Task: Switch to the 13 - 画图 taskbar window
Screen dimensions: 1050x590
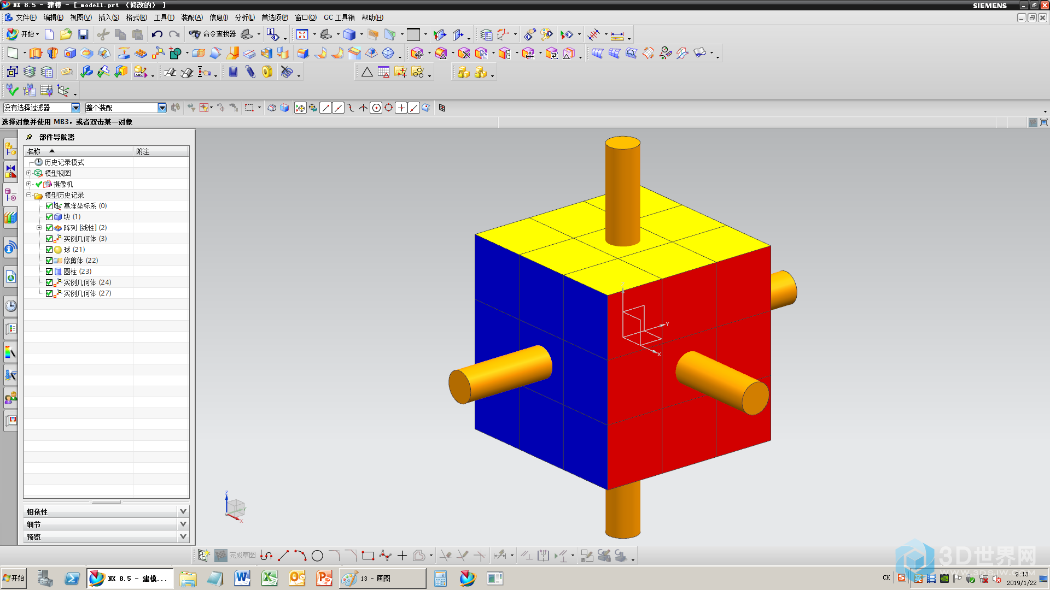Action: pos(382,579)
